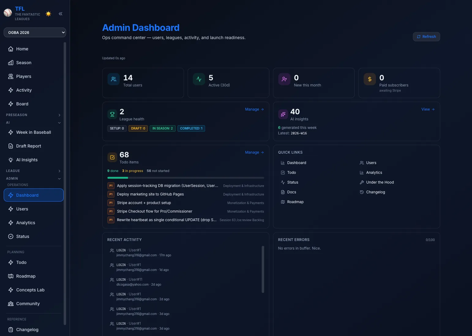Click the green COMPLETED: 1 status pill
The image size is (472, 336).
(x=191, y=128)
